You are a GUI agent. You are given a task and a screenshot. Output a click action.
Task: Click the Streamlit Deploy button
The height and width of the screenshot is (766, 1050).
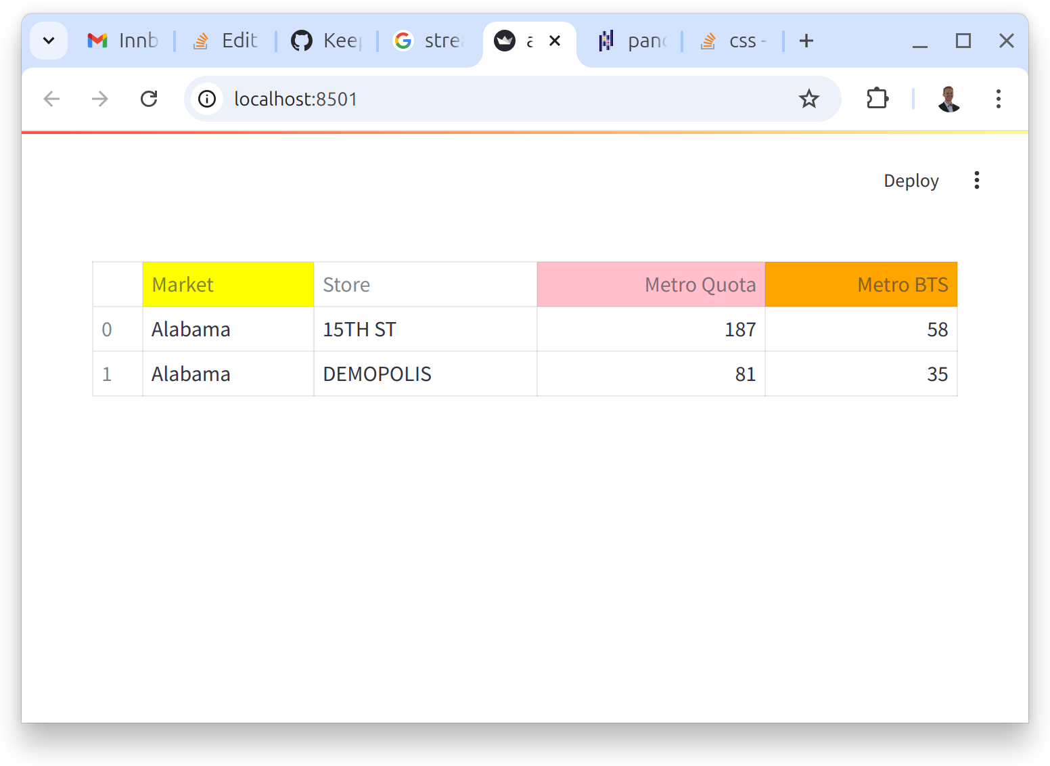point(911,181)
